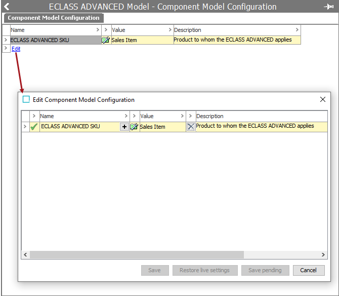Select the ECLASS ADVANCED SKU name cell in the dialog
Screen dimensions: 339x296
pyautogui.click(x=80, y=127)
